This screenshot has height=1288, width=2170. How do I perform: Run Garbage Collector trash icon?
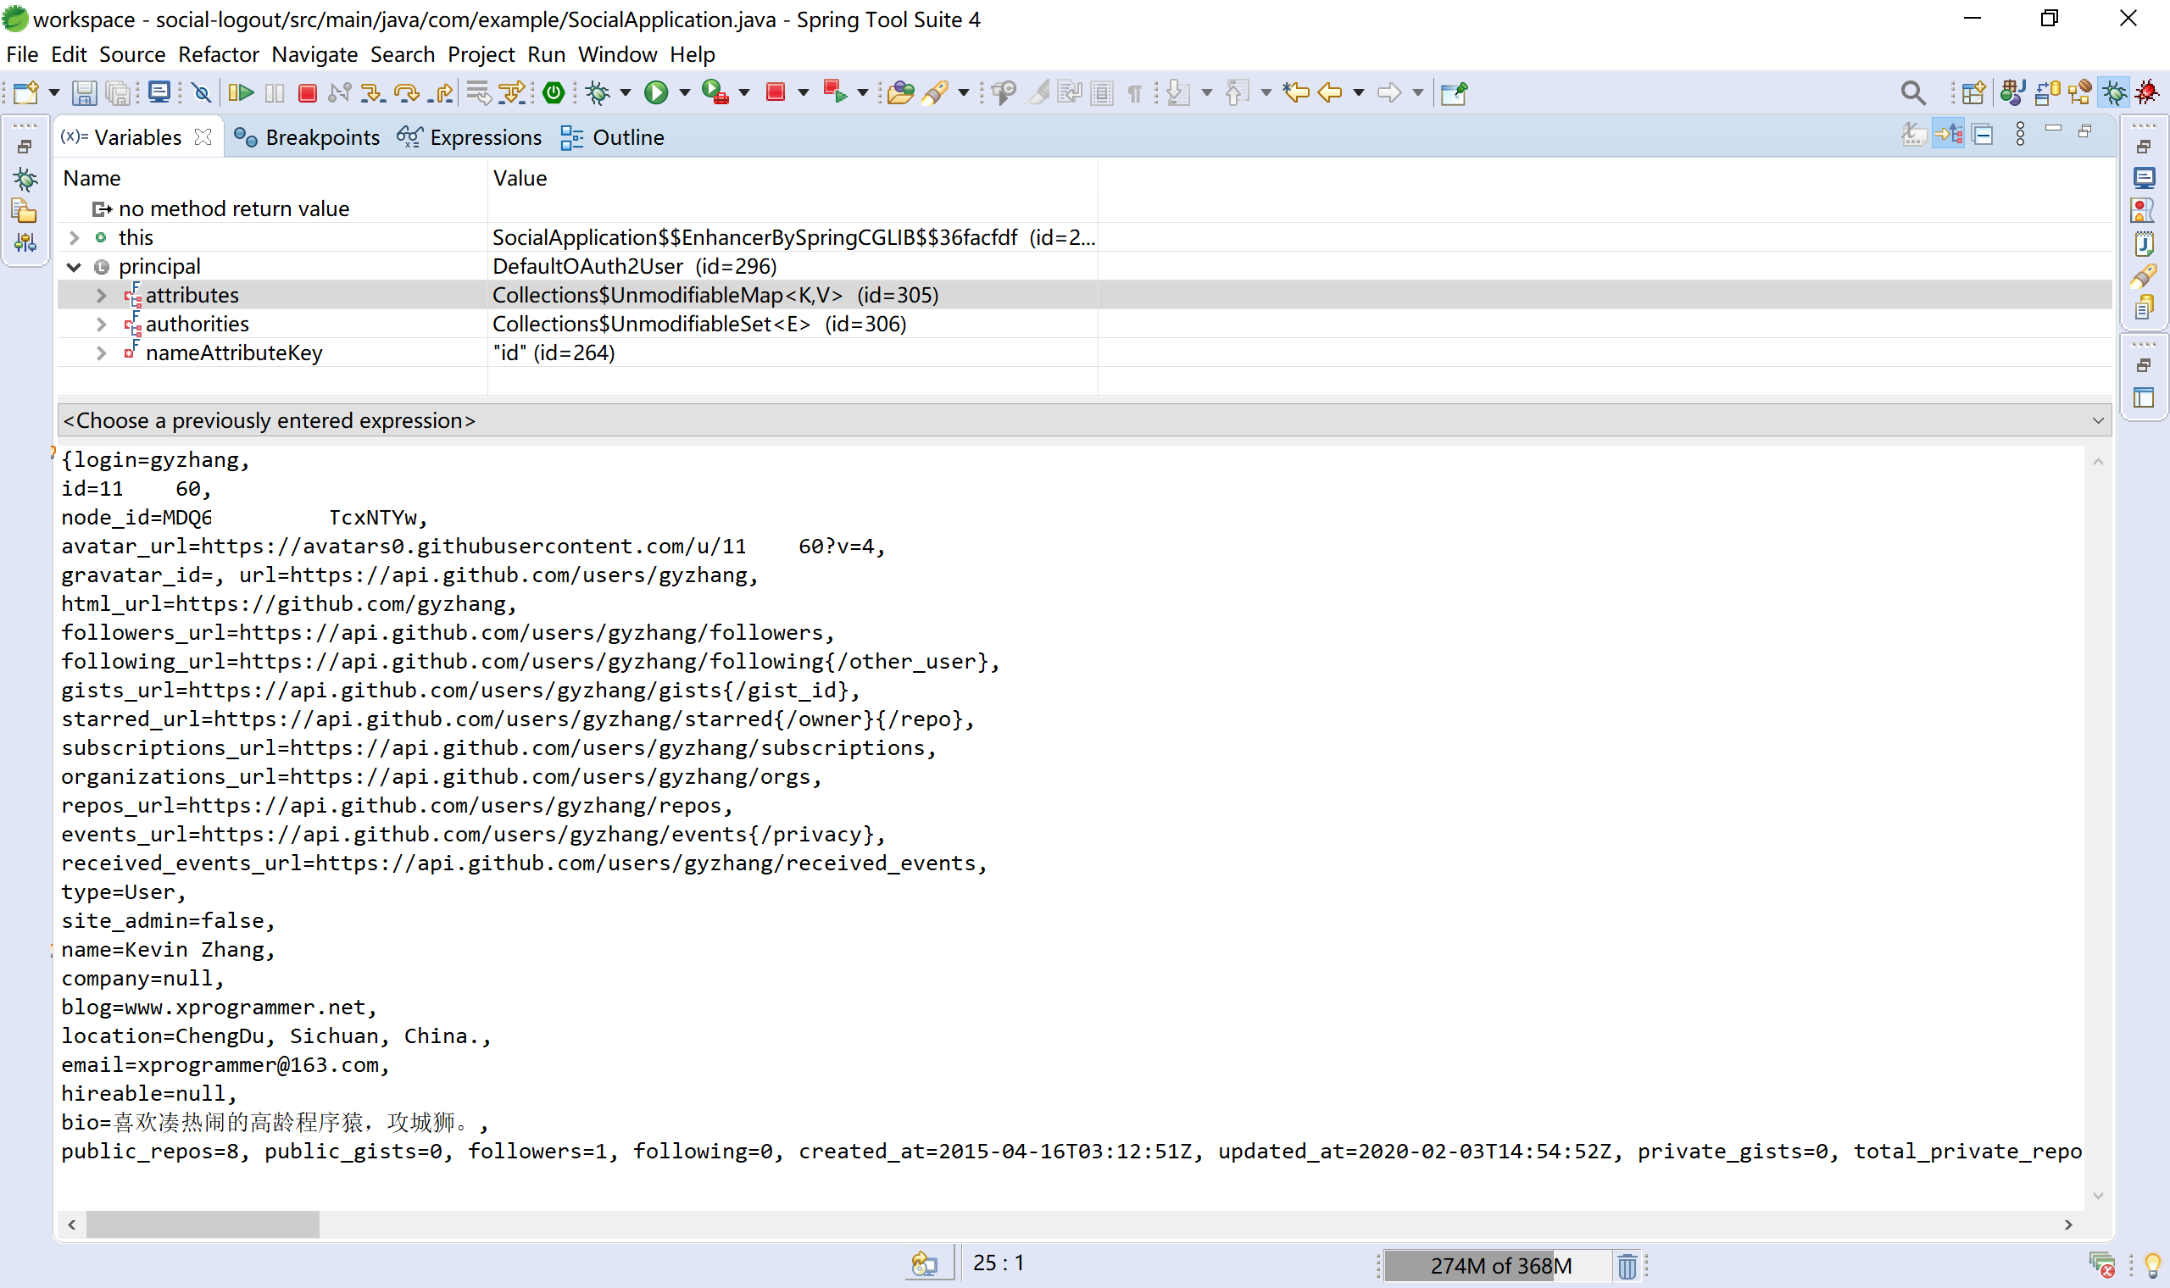pos(1627,1265)
